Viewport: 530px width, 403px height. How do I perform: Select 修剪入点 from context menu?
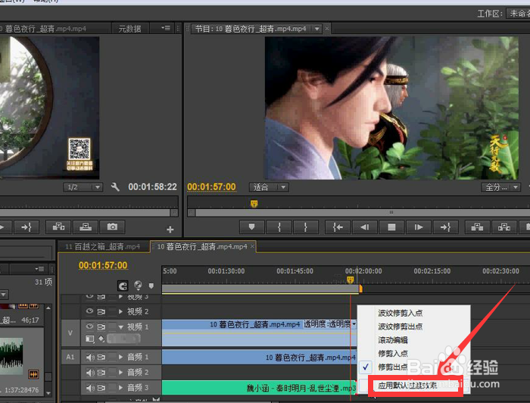pyautogui.click(x=393, y=354)
